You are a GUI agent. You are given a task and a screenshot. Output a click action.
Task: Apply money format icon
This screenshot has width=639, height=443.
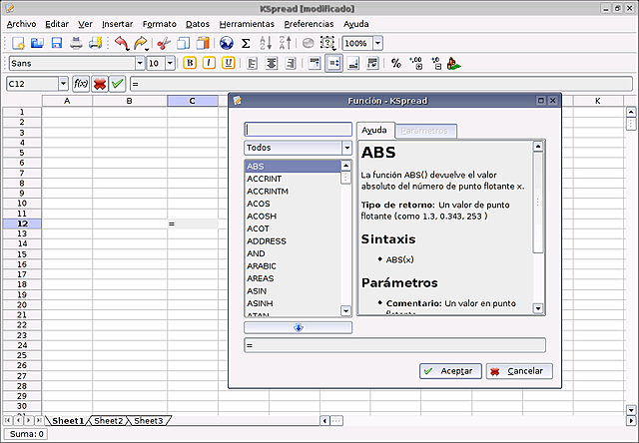tap(453, 63)
